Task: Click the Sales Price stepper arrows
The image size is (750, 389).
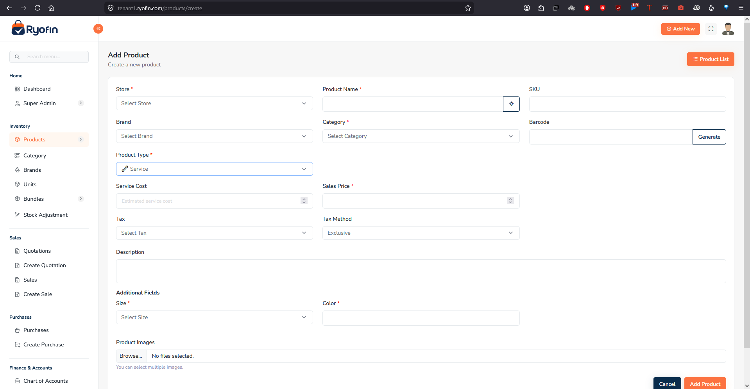Action: (x=510, y=201)
